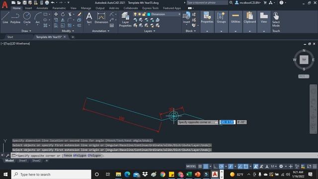318x179 pixels.
Task: Click the Rectangle tool icon in Draw panel
Action: (x=45, y=14)
